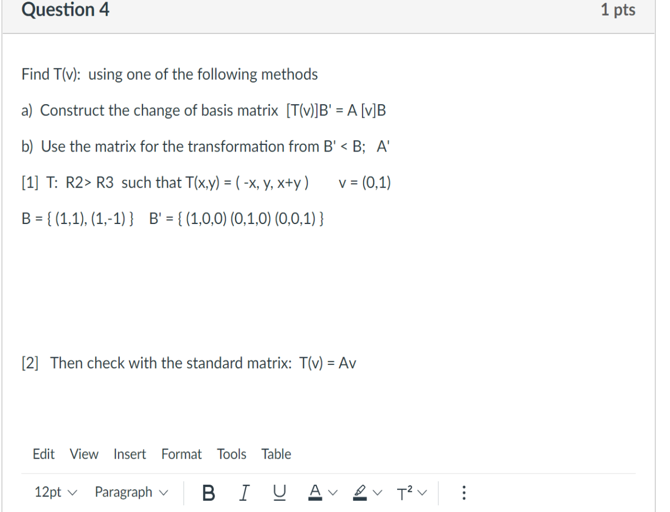Apply bold formatting in the editor
The width and height of the screenshot is (670, 512).
pos(208,492)
